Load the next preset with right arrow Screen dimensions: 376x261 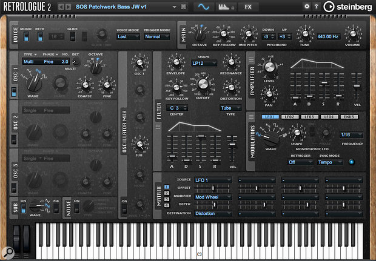69,7
